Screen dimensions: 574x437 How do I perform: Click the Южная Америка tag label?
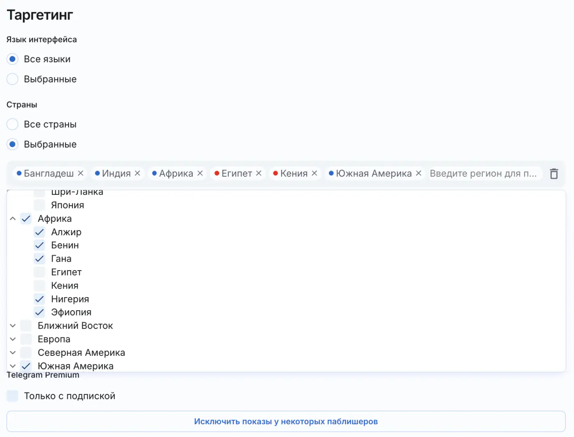(x=374, y=173)
